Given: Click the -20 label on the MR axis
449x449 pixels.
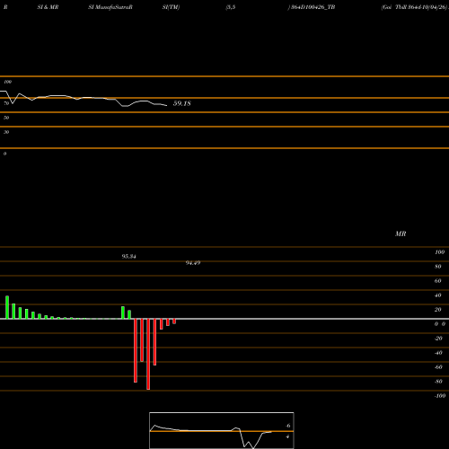Looking at the screenshot, I should coord(438,339).
